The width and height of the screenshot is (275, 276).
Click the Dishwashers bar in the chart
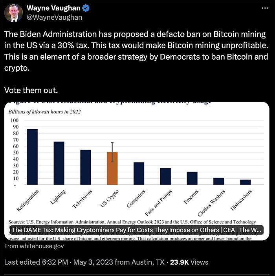pyautogui.click(x=245, y=182)
